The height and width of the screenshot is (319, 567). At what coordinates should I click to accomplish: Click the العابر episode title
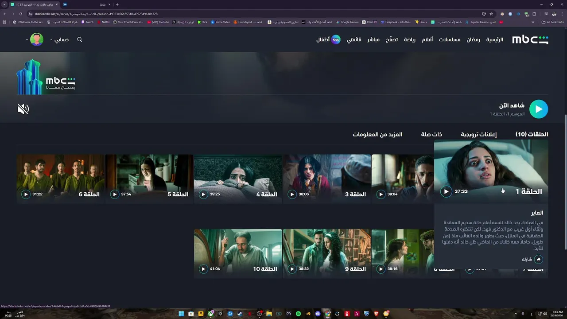(537, 213)
